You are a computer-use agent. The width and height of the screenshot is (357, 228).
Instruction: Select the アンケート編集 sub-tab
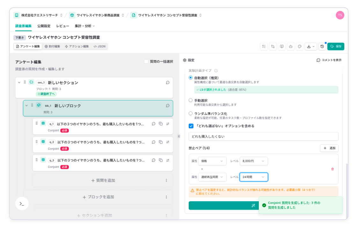point(28,46)
